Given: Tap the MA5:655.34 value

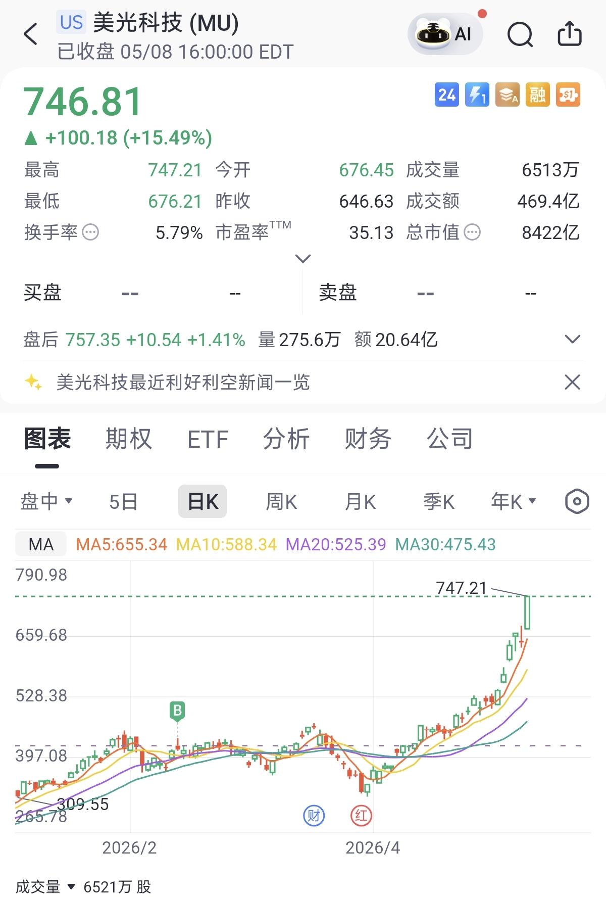Looking at the screenshot, I should 122,544.
